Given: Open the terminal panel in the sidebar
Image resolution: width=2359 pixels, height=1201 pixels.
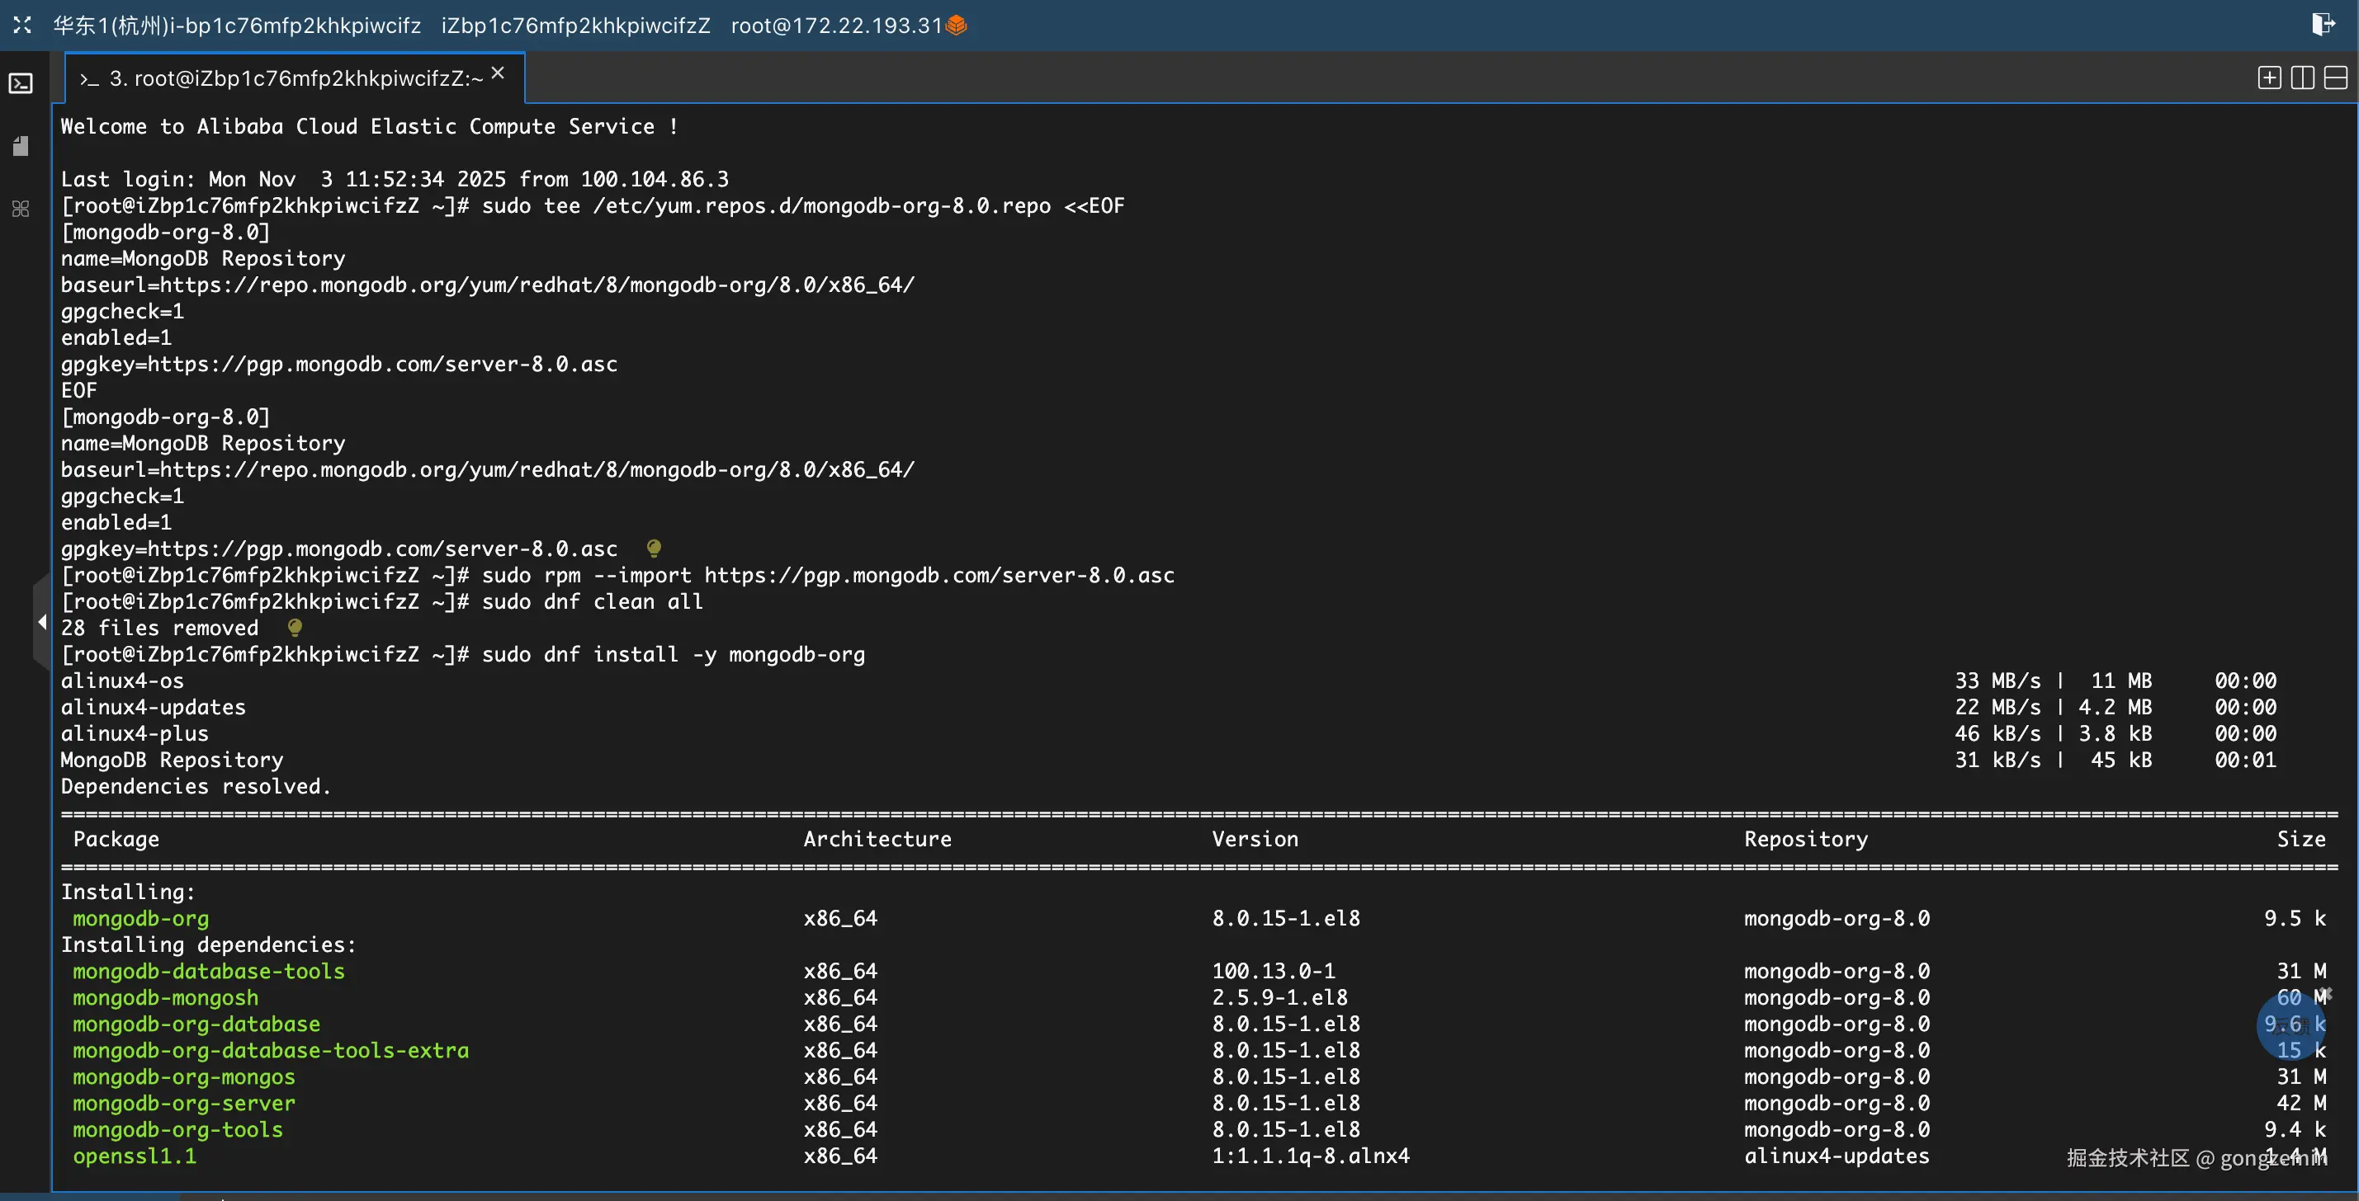Looking at the screenshot, I should [20, 84].
